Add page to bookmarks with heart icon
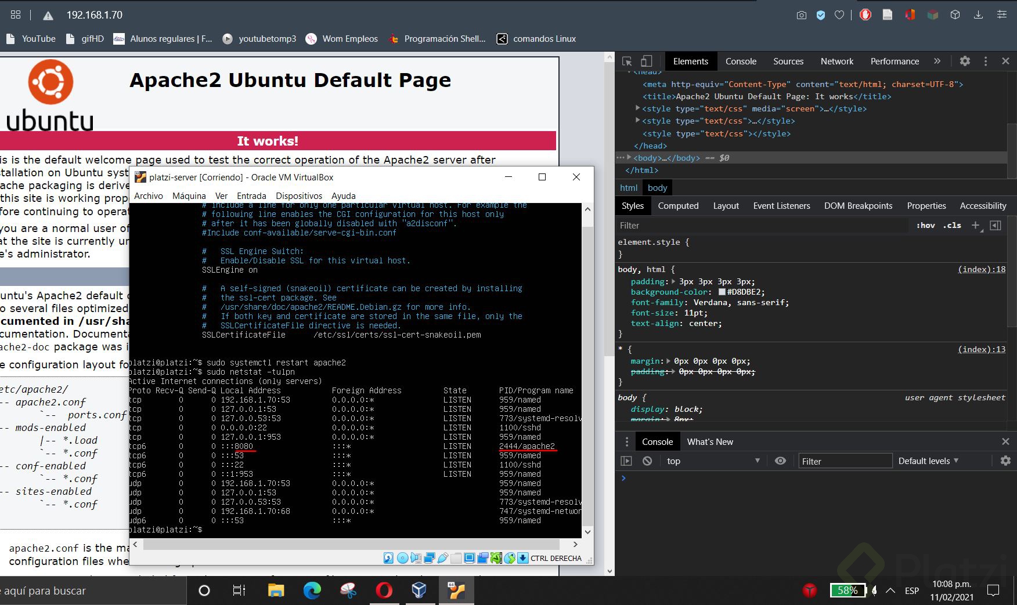The height and width of the screenshot is (605, 1017). pyautogui.click(x=839, y=15)
